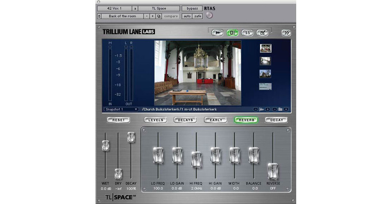Click the main church photo display

click(x=198, y=73)
